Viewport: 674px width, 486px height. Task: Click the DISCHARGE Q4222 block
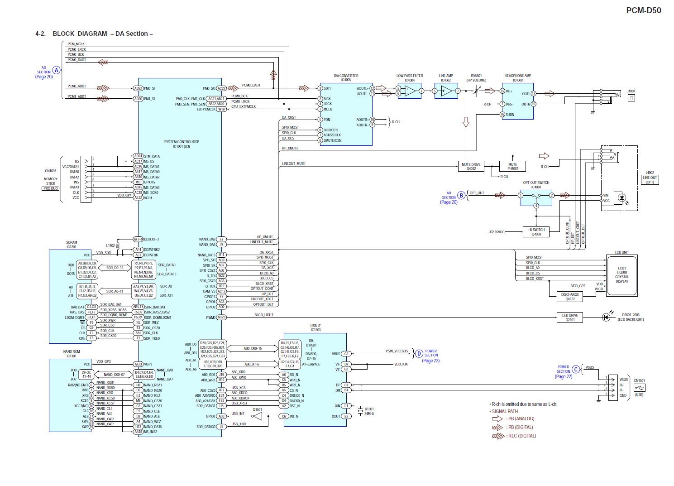[570, 297]
